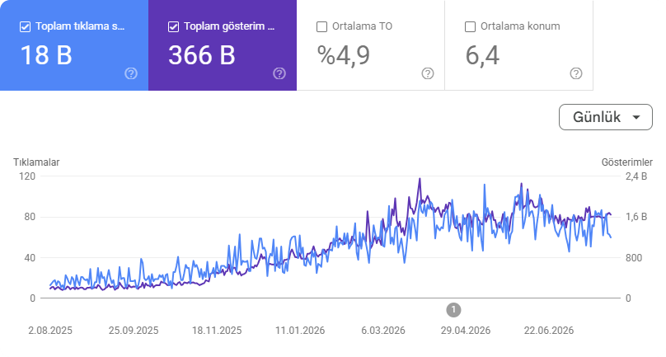
Task: Select the %4,9 average CTR card
Action: (x=370, y=45)
